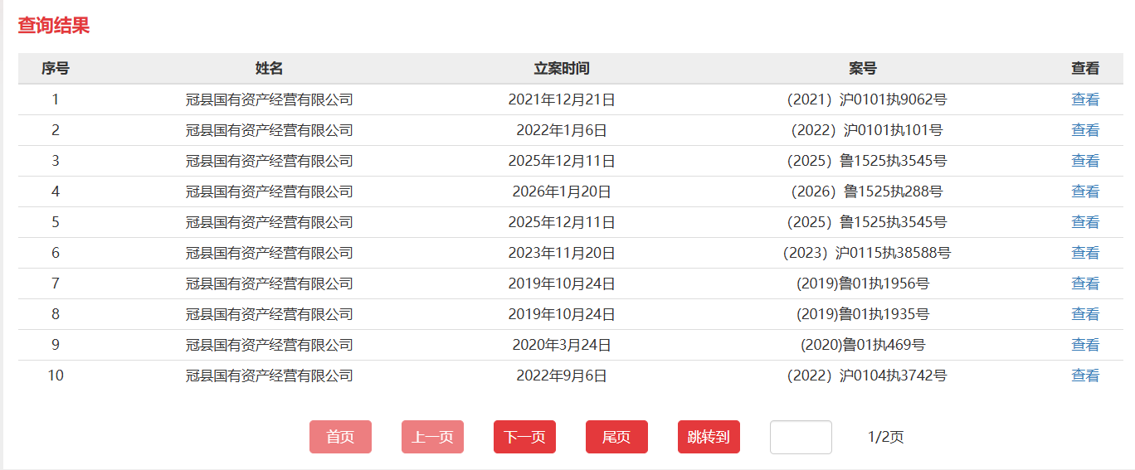Image resolution: width=1135 pixels, height=470 pixels.
Task: Click 查看 link for row 1
Action: [x=1084, y=99]
